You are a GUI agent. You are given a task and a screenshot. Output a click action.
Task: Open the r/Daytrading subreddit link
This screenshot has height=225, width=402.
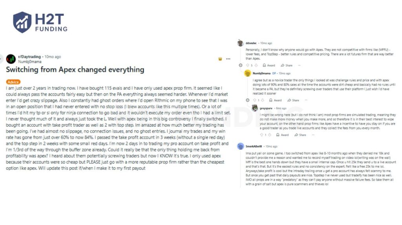[30, 57]
